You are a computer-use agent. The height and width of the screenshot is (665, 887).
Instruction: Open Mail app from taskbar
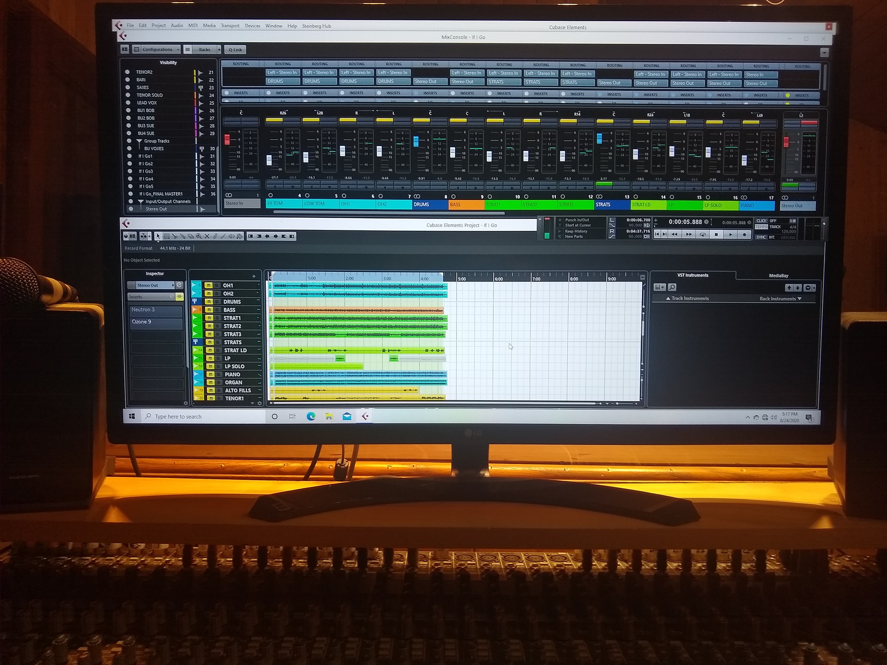click(x=347, y=416)
